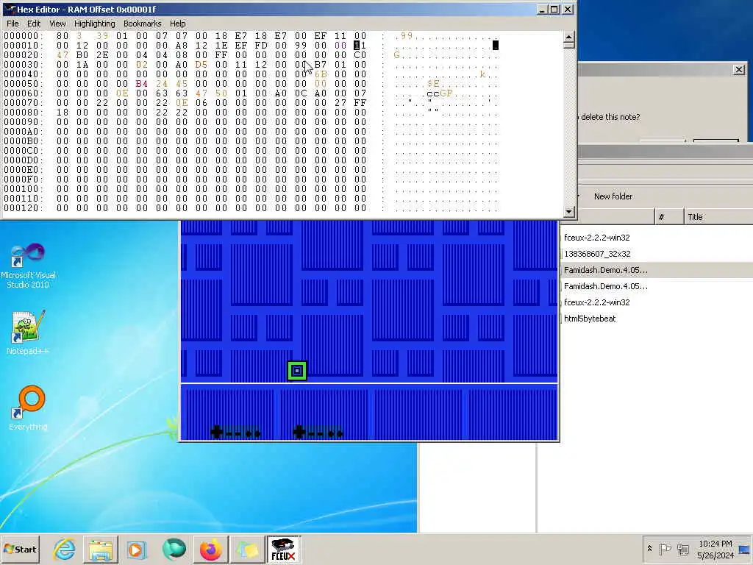Image resolution: width=753 pixels, height=565 pixels.
Task: Click the New folder button
Action: coord(613,196)
